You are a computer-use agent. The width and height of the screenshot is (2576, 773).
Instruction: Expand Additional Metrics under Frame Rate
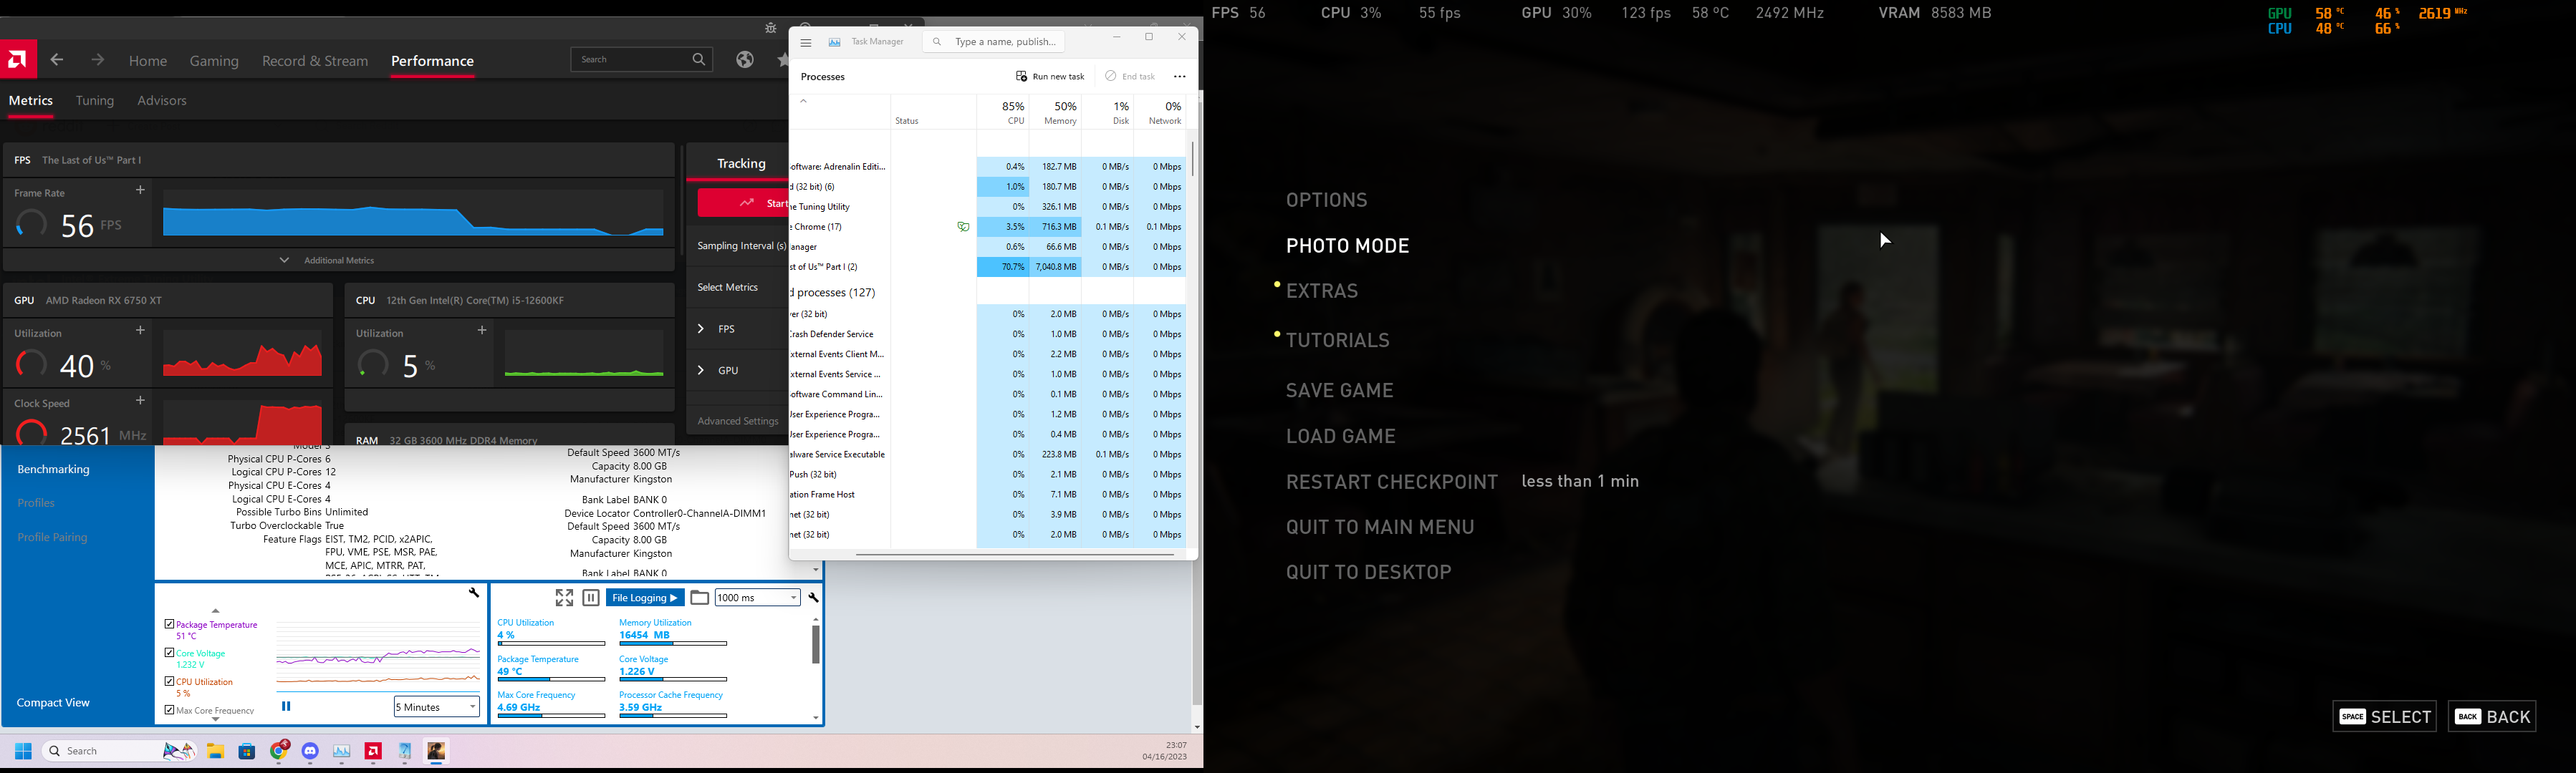(339, 261)
